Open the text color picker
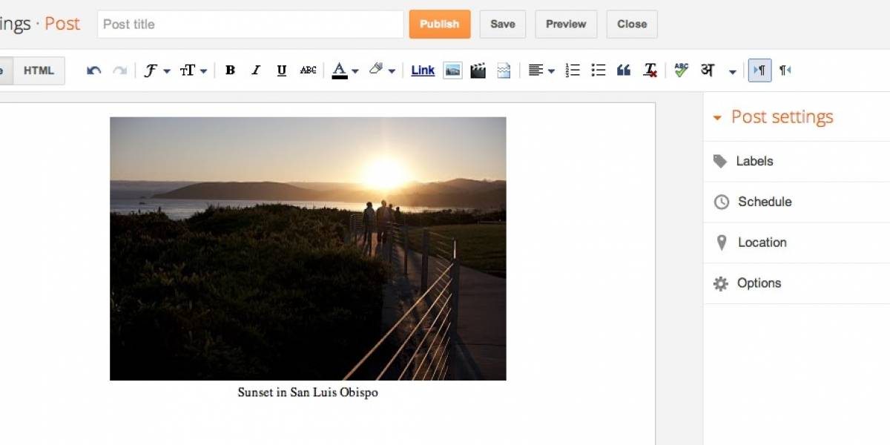Screen dimensions: 890x445 click(x=345, y=70)
